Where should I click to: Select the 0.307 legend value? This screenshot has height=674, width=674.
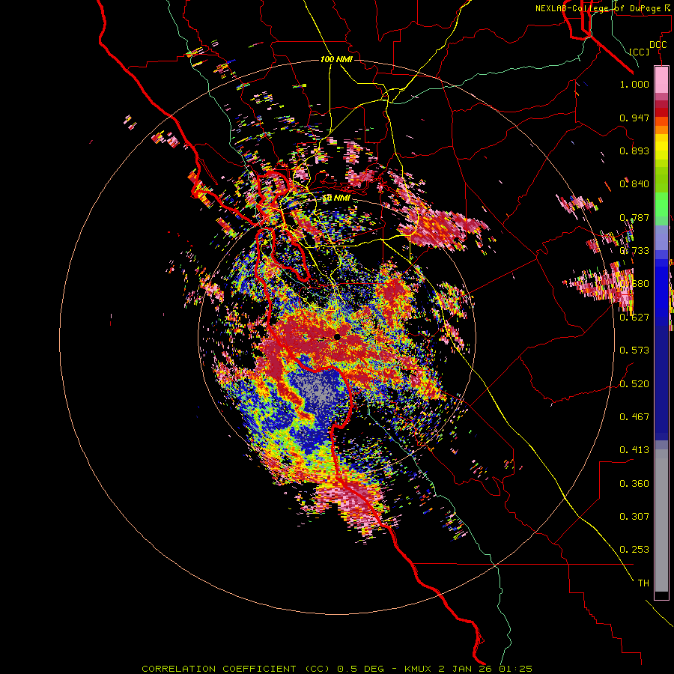point(634,517)
